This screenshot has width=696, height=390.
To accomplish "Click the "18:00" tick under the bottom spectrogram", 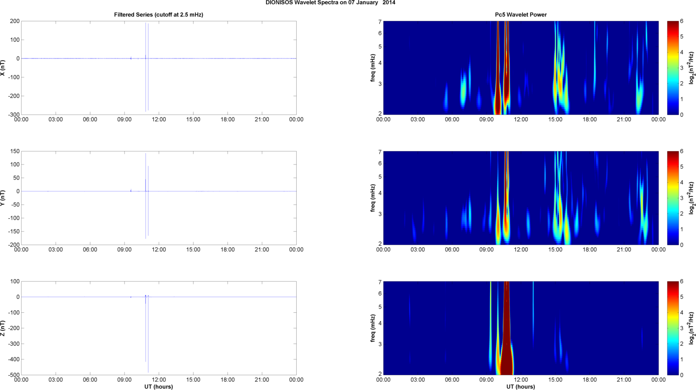I will [590, 380].
